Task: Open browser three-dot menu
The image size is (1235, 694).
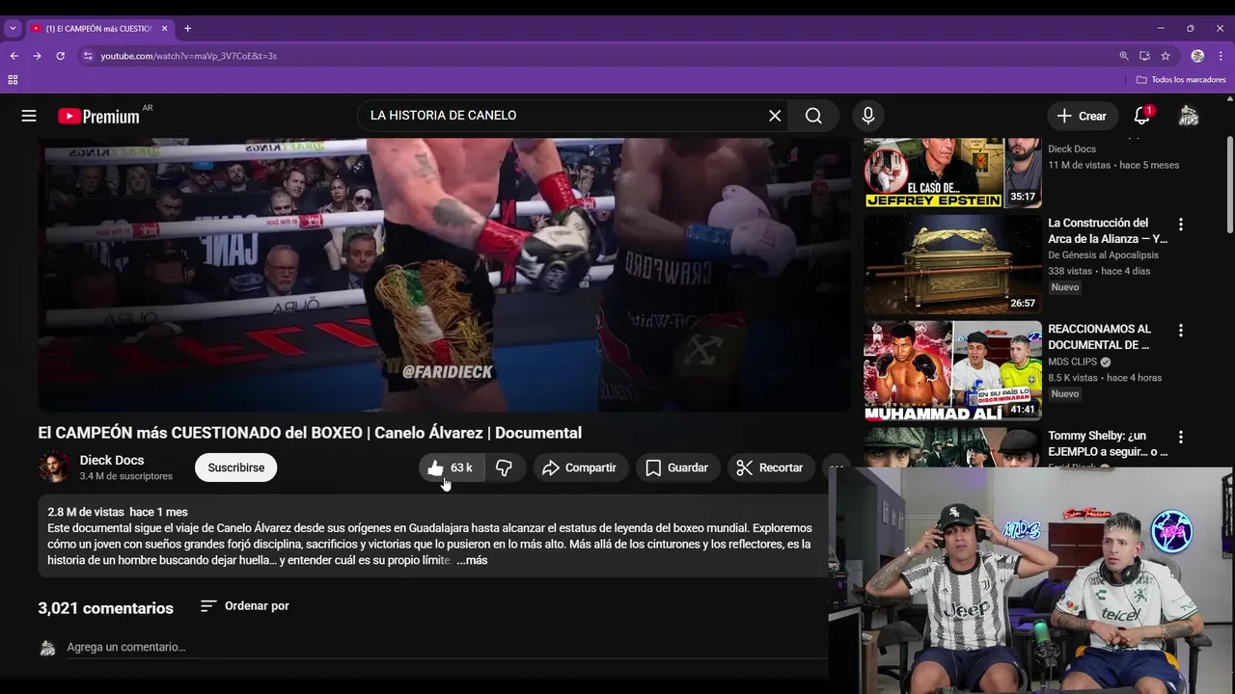Action: tap(1221, 56)
